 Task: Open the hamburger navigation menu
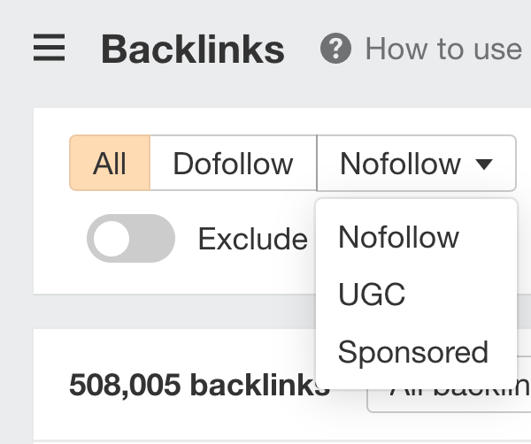(50, 48)
